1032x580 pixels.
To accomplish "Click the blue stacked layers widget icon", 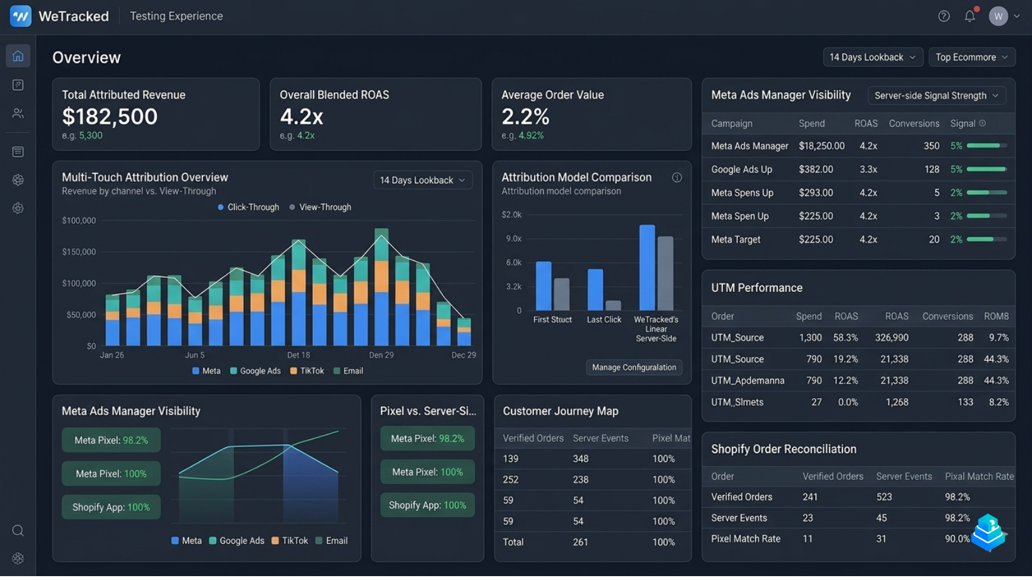I will 989,532.
